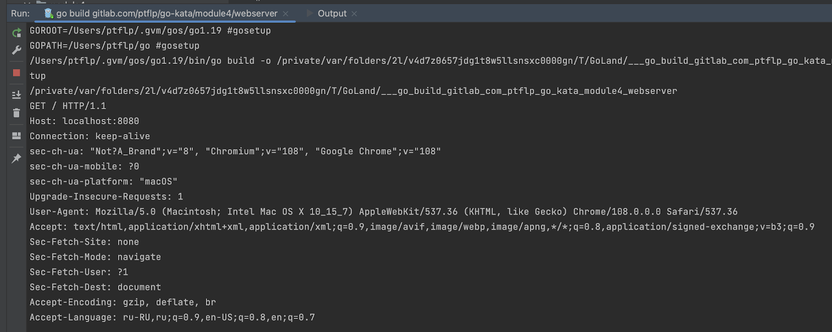The height and width of the screenshot is (332, 832).
Task: Click the restore layout icon
Action: pyautogui.click(x=17, y=136)
